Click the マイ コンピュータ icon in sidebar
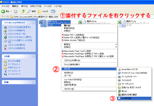Viewport: 154px width, 106px height. 5,71
